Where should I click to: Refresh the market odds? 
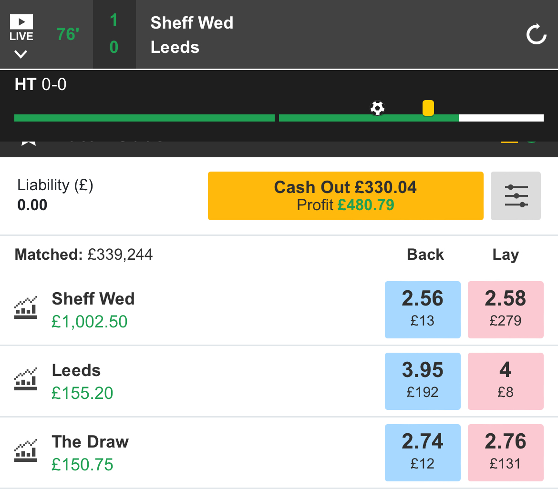pyautogui.click(x=536, y=34)
